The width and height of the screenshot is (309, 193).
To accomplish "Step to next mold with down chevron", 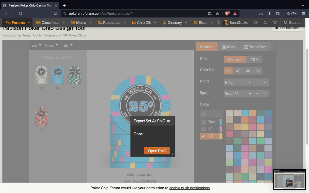I will (x=257, y=82).
